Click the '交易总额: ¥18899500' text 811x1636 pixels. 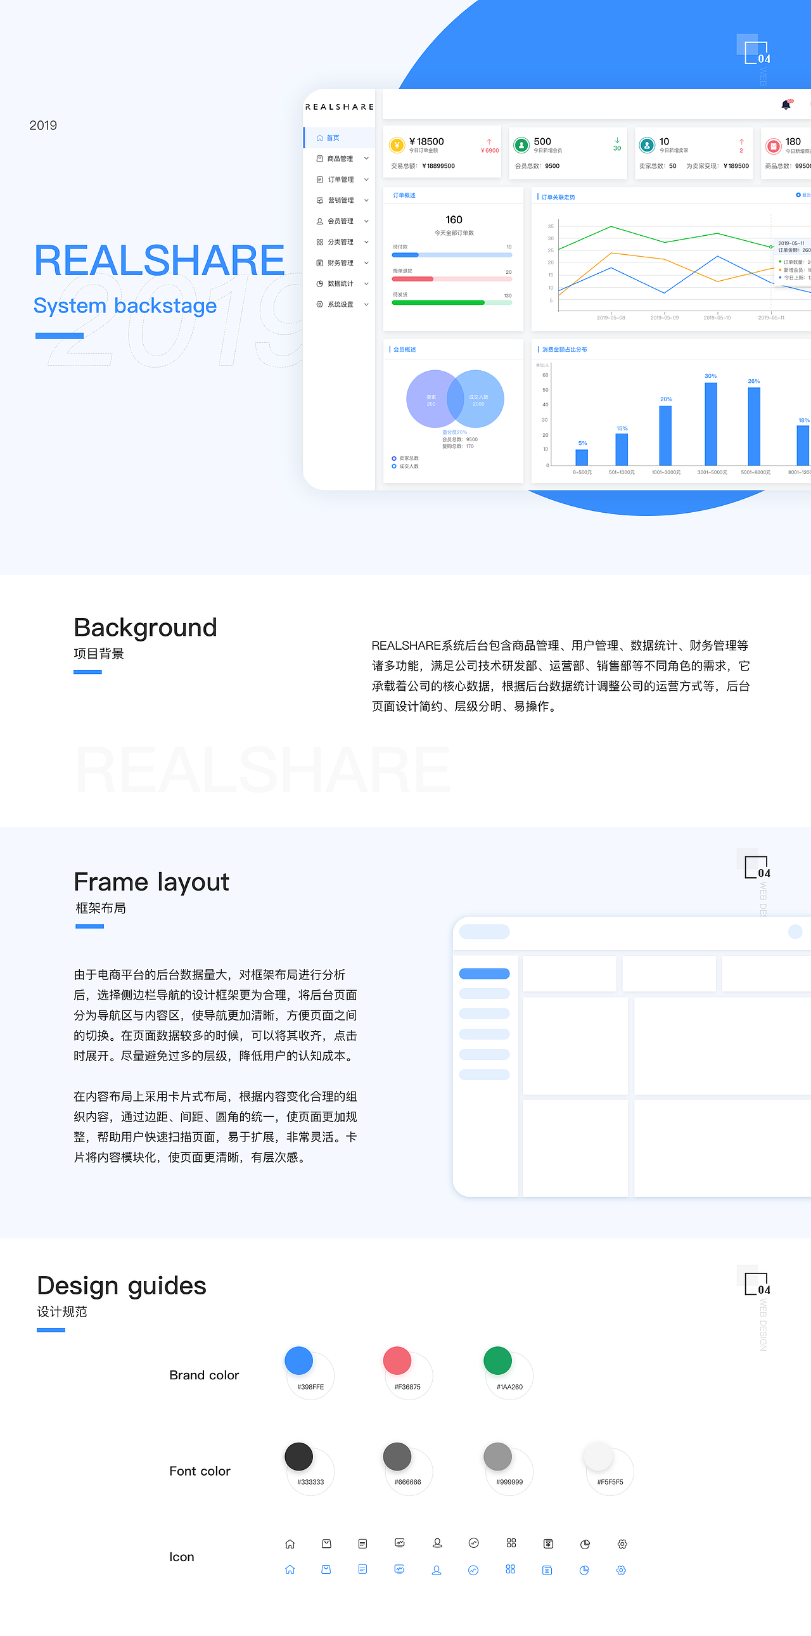[x=423, y=166]
